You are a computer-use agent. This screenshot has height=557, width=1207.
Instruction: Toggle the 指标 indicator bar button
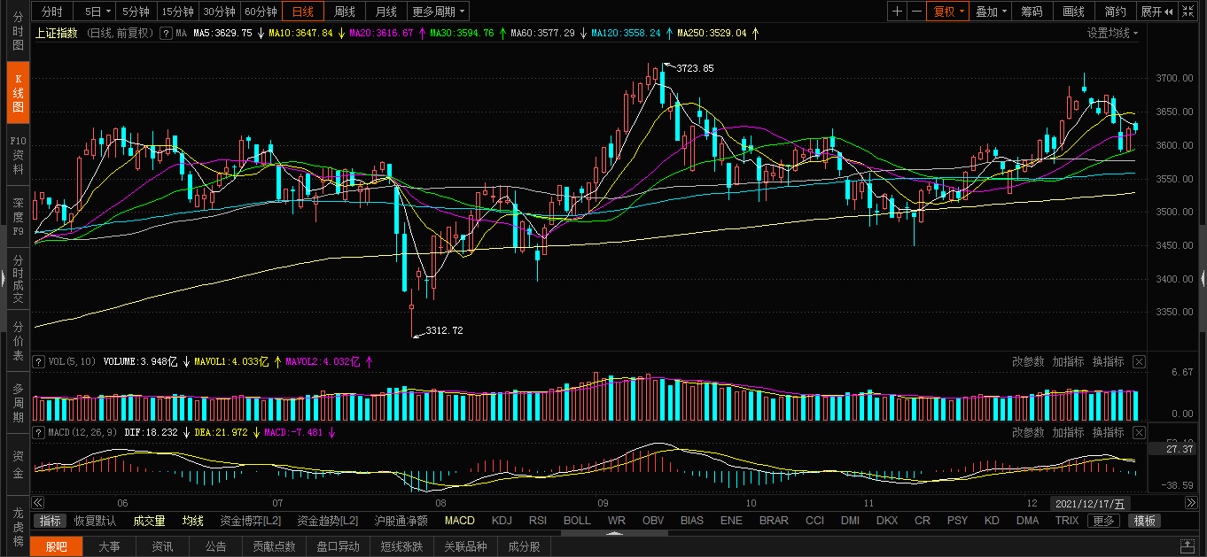(51, 521)
